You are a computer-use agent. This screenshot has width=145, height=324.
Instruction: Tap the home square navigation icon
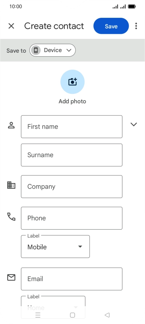pos(72,315)
